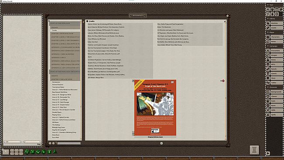
Task: Click the modifier stack box
Action: (6, 152)
